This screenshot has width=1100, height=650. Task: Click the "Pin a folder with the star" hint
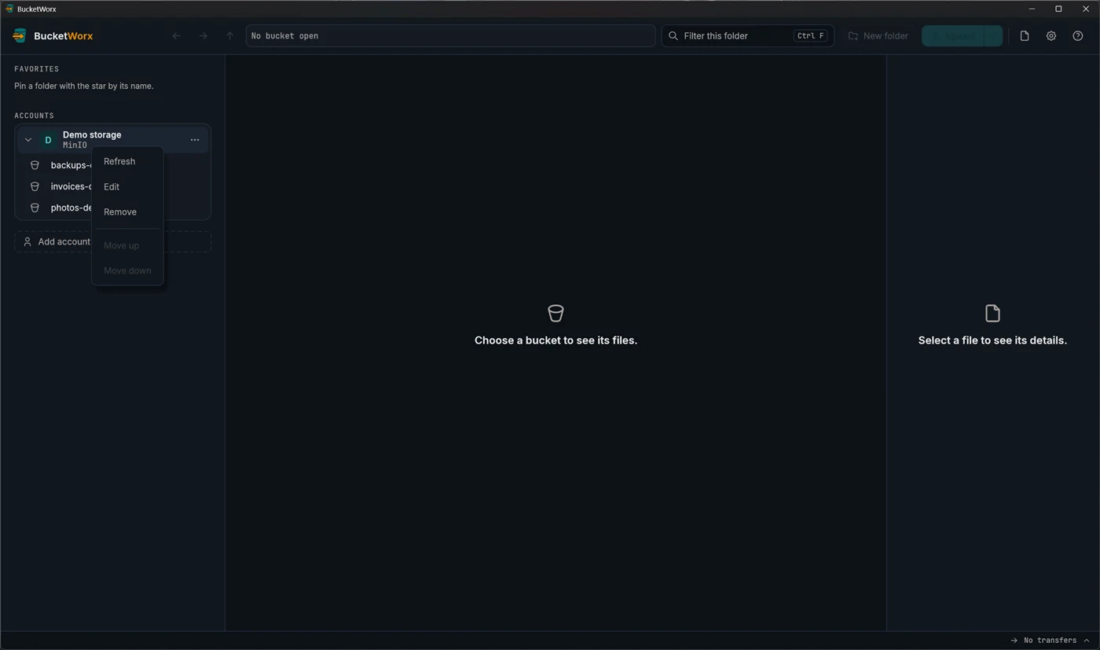pyautogui.click(x=84, y=86)
